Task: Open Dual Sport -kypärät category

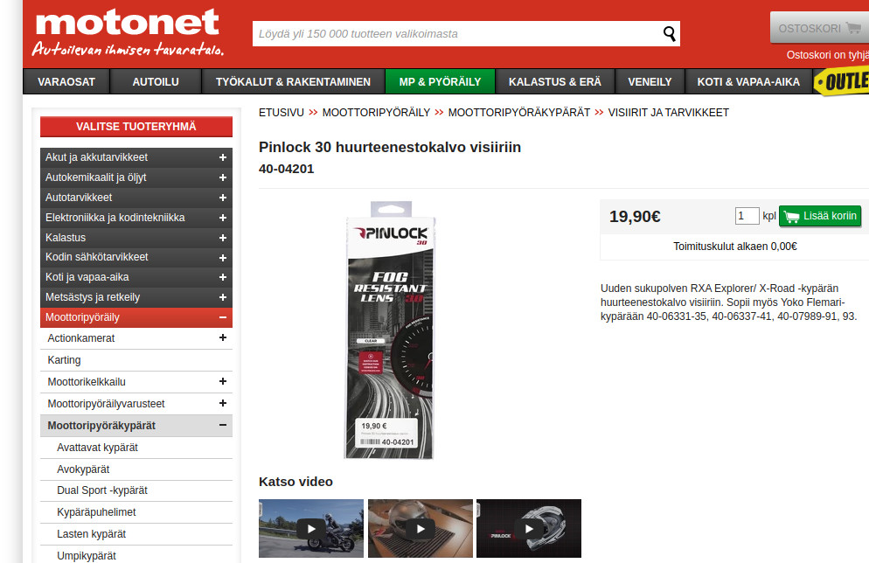Action: pos(136,490)
